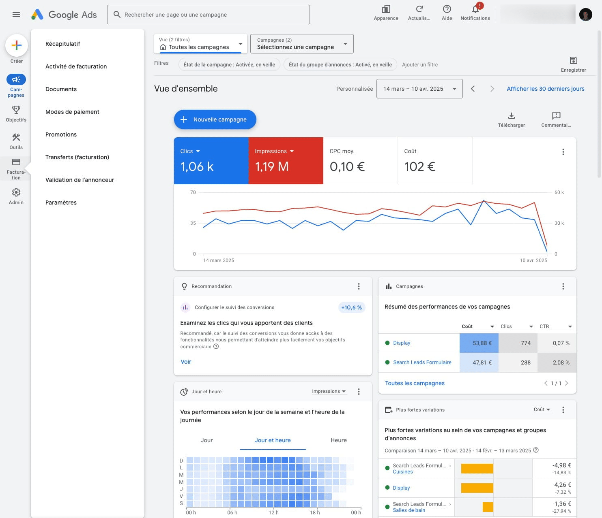
Task: Change the Impressions scorecard metric dropdown
Action: tap(274, 151)
